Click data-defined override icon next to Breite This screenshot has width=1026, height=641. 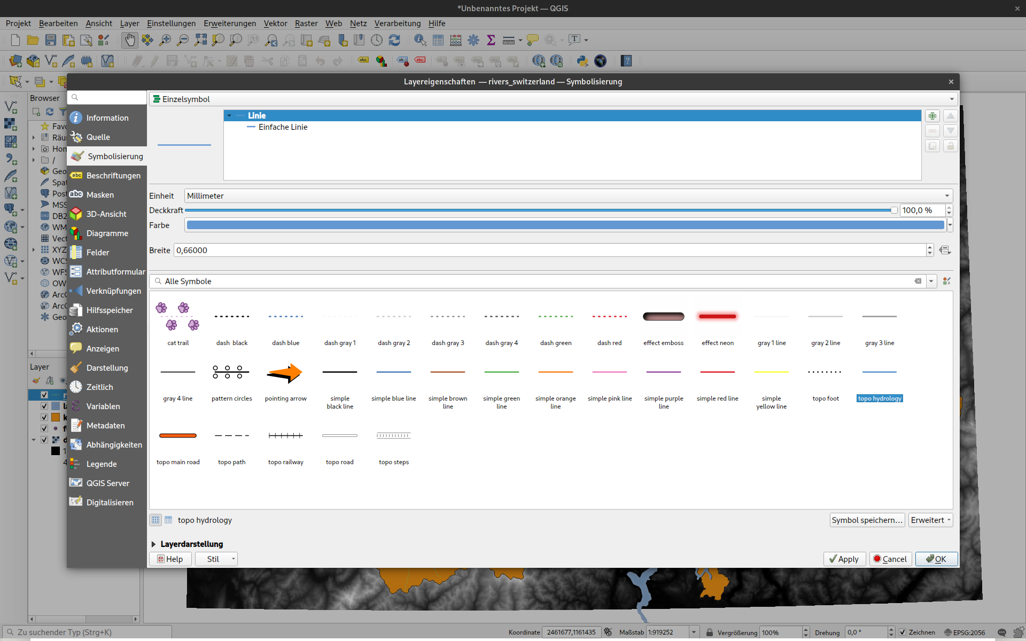click(945, 250)
